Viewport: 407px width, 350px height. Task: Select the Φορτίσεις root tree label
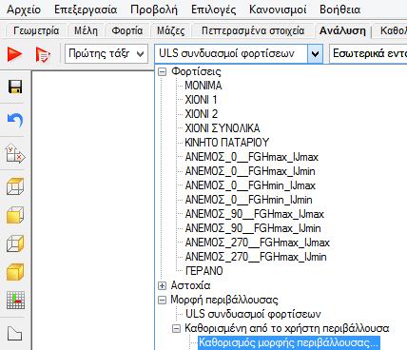pos(196,71)
